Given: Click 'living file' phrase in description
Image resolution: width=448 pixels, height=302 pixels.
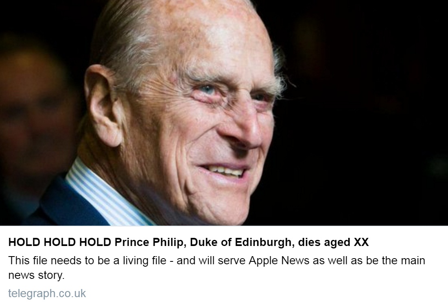Looking at the screenshot, I should point(144,261).
